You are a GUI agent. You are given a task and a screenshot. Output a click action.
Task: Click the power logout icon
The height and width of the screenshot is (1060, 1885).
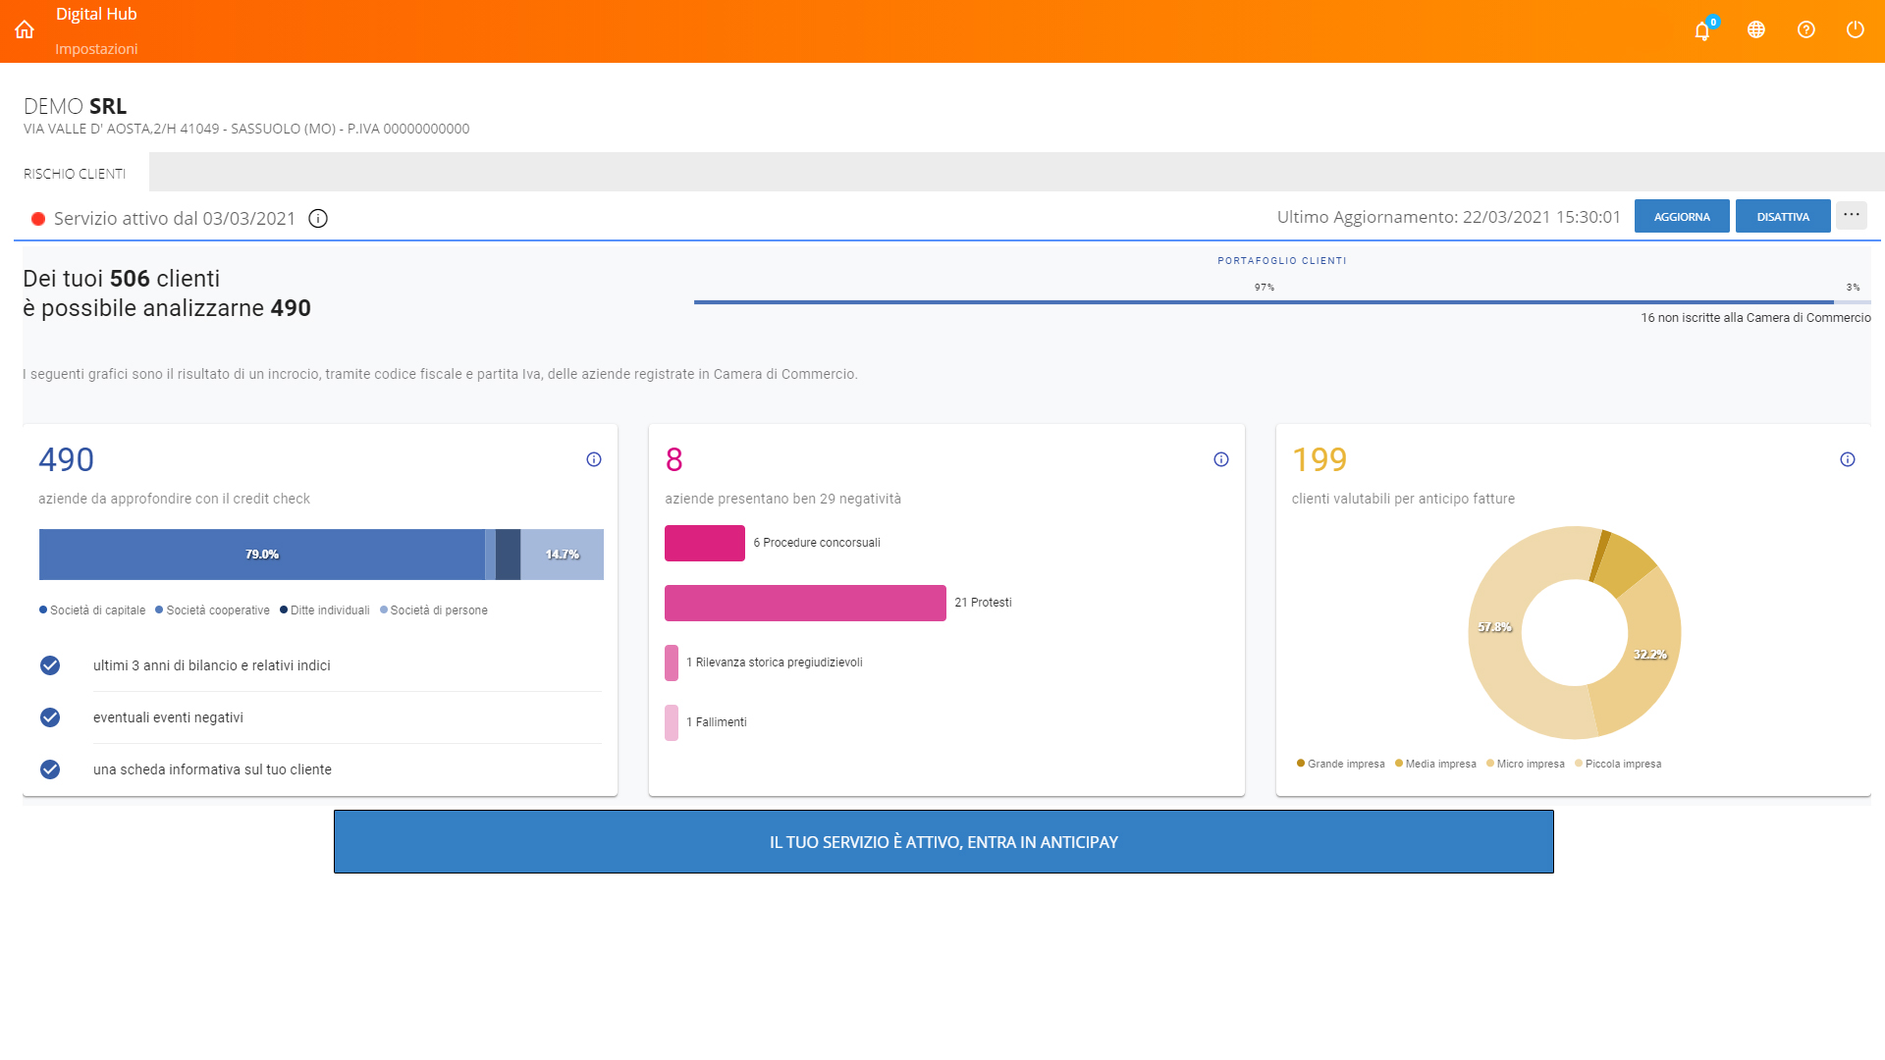tap(1856, 29)
